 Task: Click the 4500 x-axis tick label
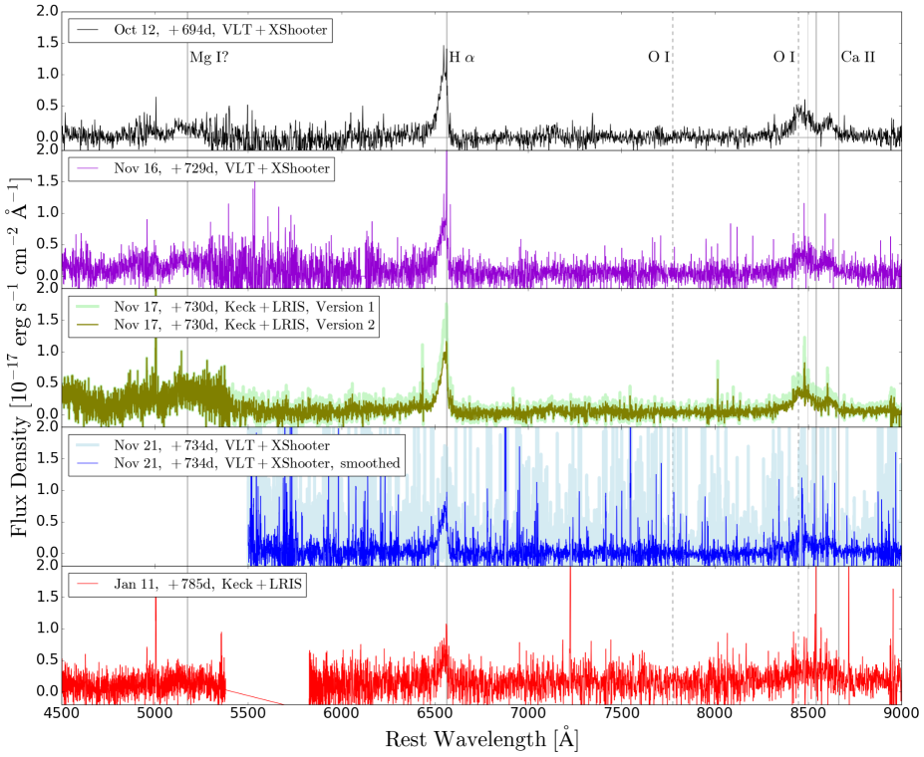coord(62,713)
